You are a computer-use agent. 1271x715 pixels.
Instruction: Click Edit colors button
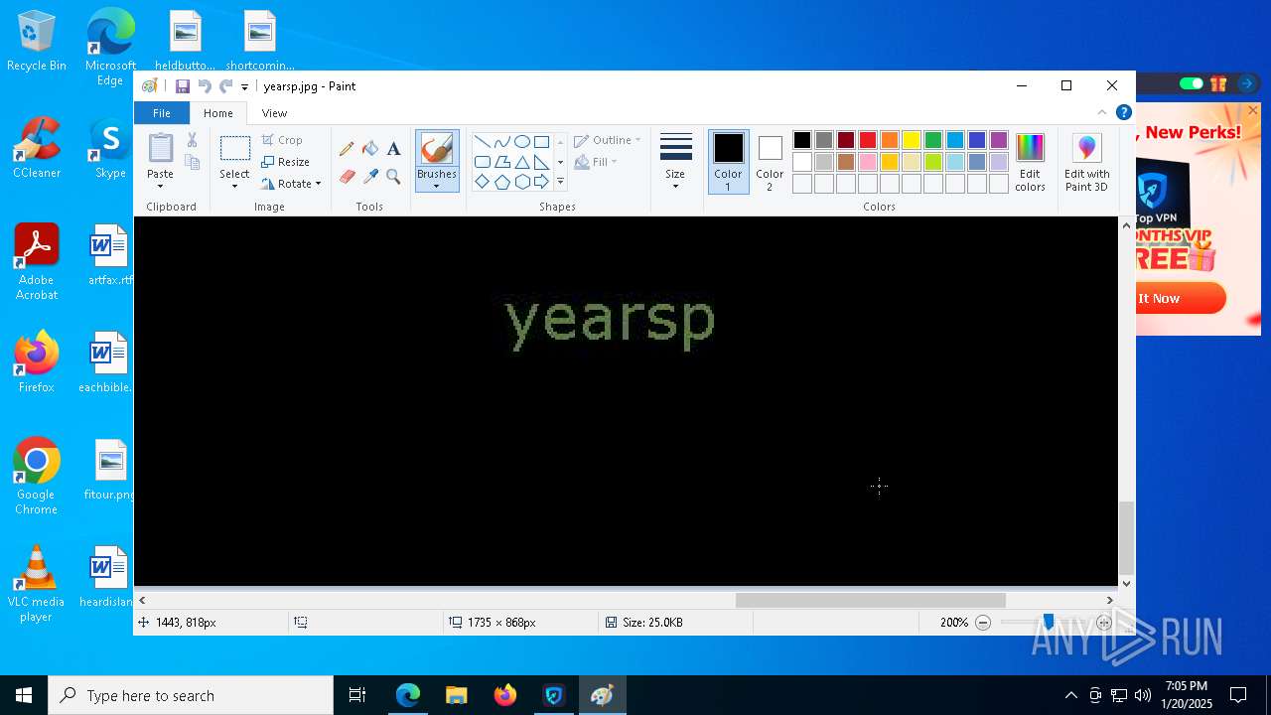[1030, 162]
